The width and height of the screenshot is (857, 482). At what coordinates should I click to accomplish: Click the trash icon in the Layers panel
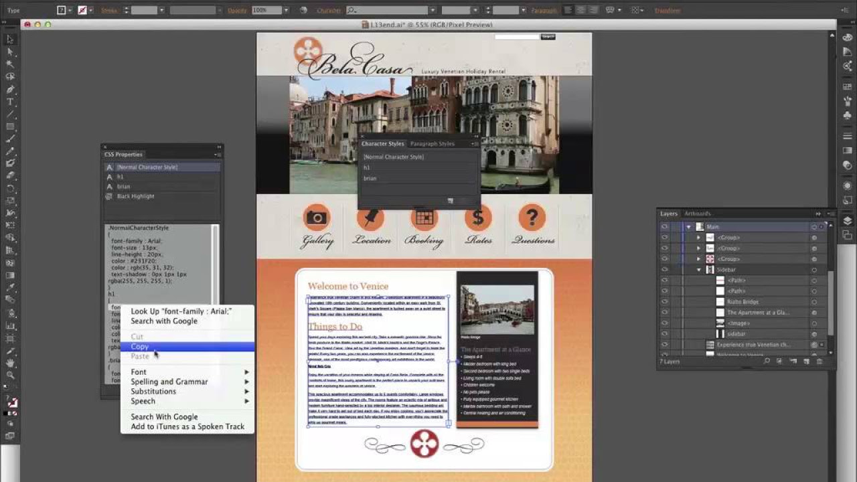(820, 362)
